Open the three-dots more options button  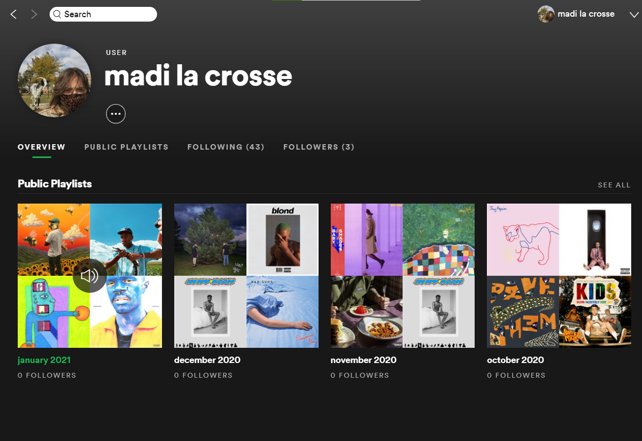coord(116,114)
